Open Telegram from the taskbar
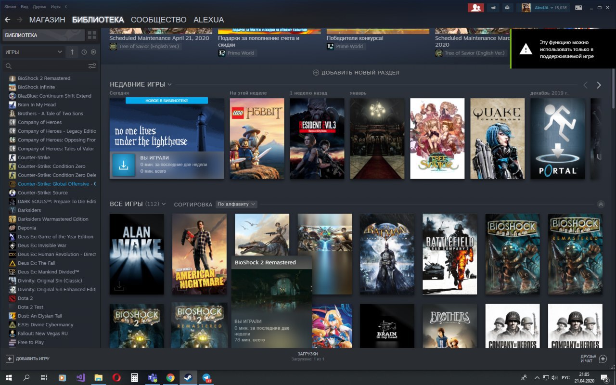The width and height of the screenshot is (616, 385). (x=206, y=377)
